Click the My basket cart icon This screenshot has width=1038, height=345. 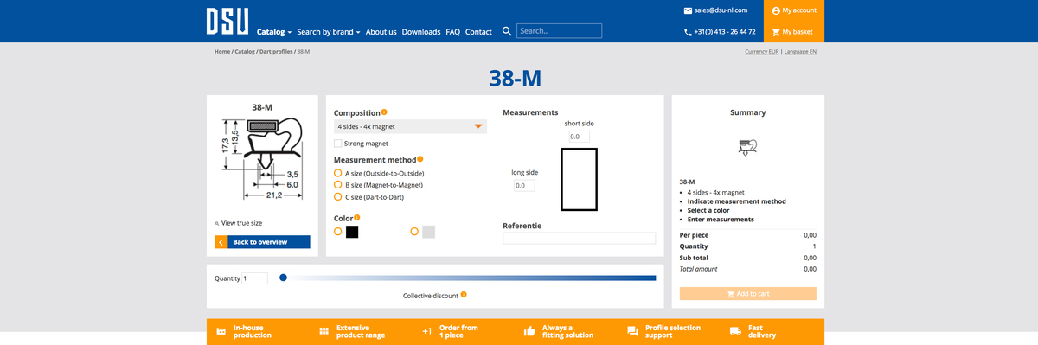(776, 32)
